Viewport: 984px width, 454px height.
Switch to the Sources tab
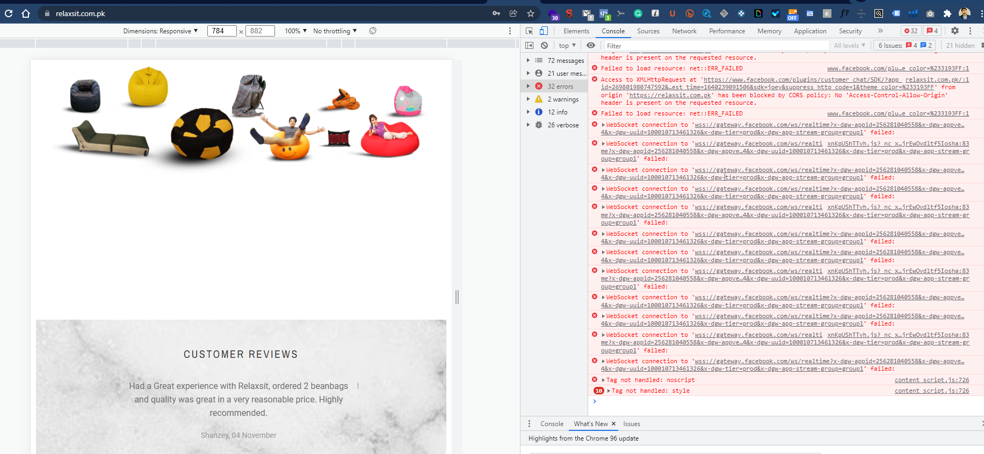(x=648, y=31)
